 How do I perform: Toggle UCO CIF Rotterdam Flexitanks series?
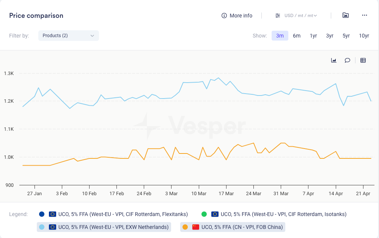point(111,214)
